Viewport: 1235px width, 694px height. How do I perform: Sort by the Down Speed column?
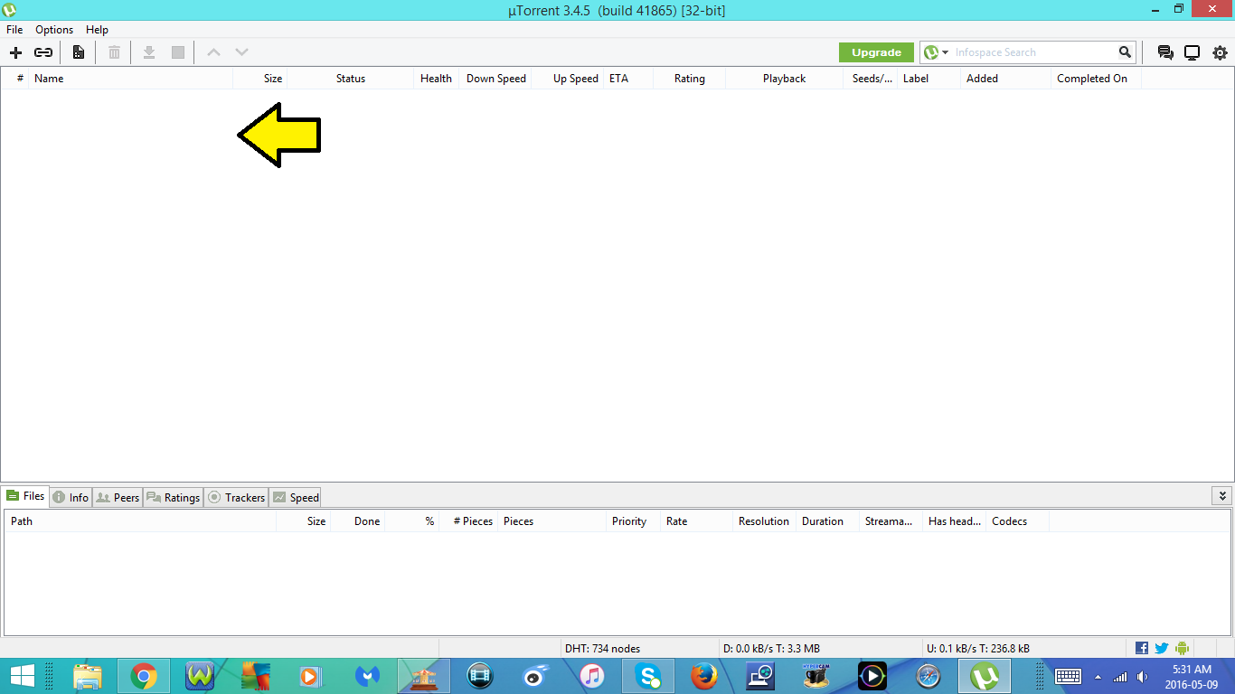pyautogui.click(x=495, y=79)
